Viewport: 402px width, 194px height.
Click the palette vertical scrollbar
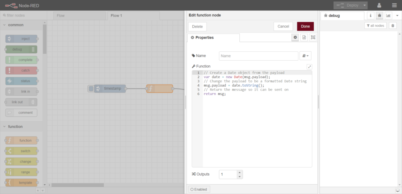click(45, 39)
